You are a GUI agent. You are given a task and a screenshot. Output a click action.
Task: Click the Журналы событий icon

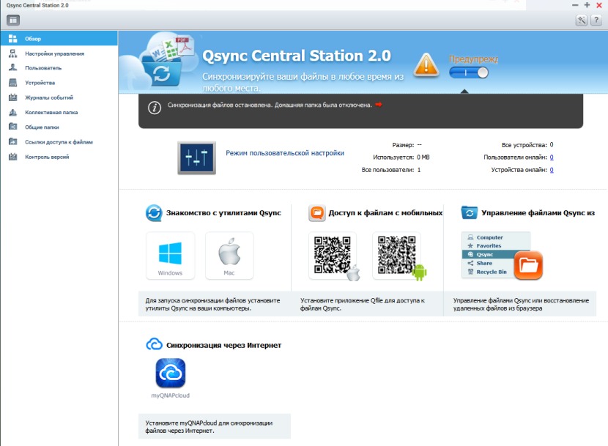click(12, 97)
